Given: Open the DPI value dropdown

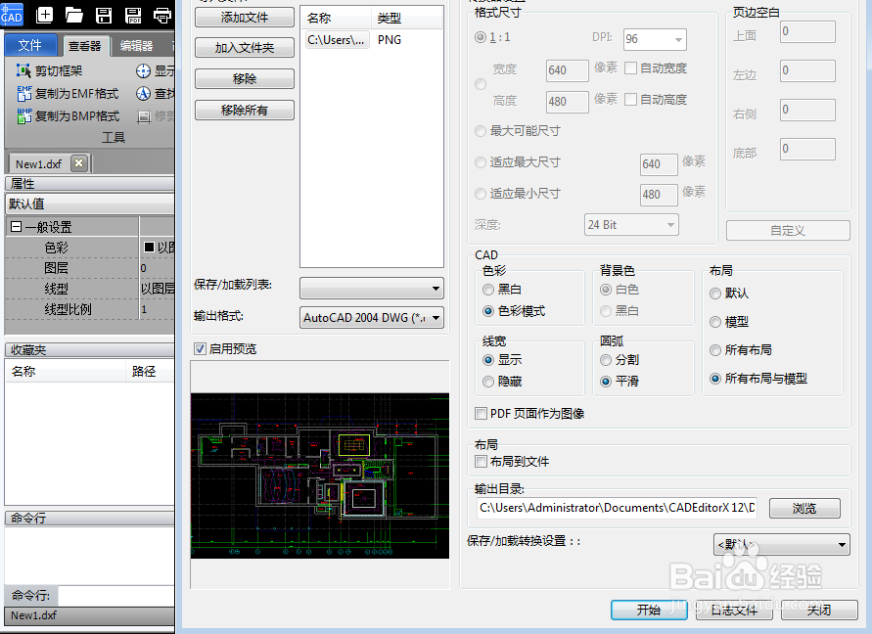Looking at the screenshot, I should [x=655, y=39].
